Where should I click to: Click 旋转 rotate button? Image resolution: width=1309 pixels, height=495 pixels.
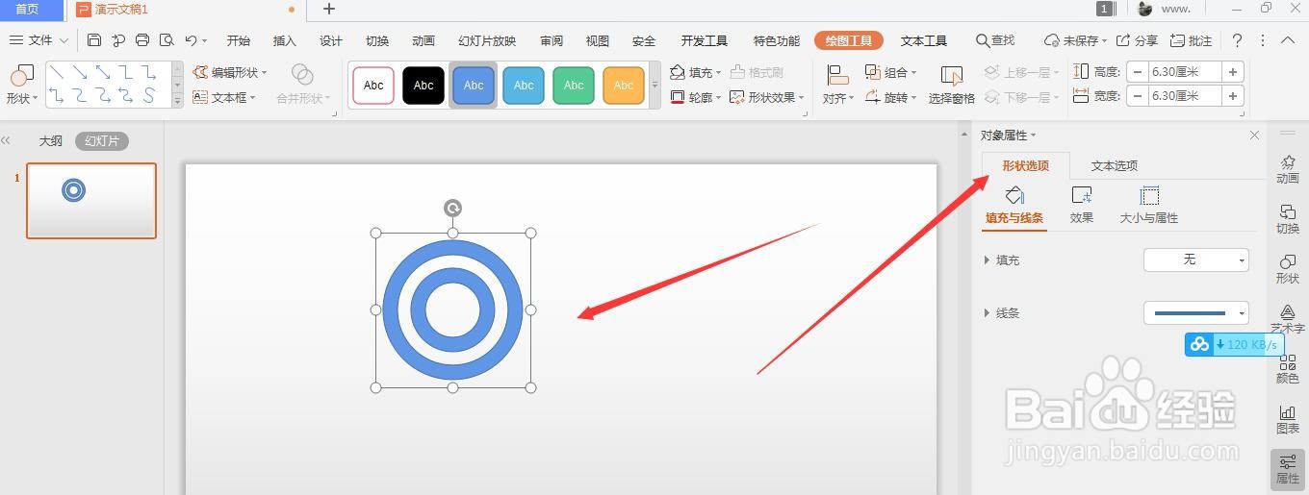[x=890, y=97]
